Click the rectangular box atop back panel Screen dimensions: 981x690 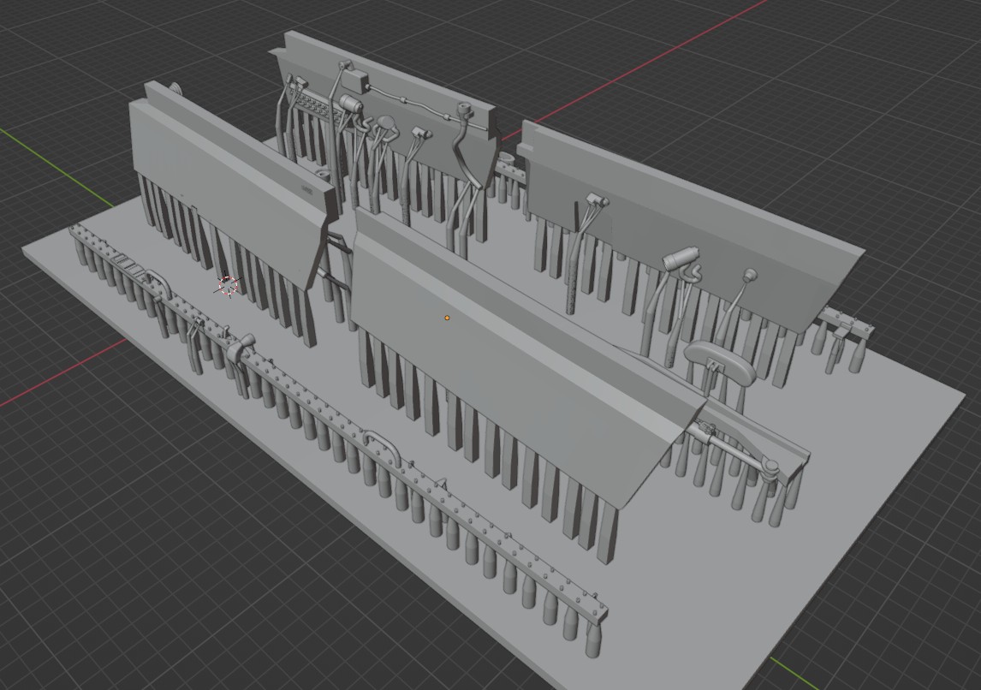[354, 80]
